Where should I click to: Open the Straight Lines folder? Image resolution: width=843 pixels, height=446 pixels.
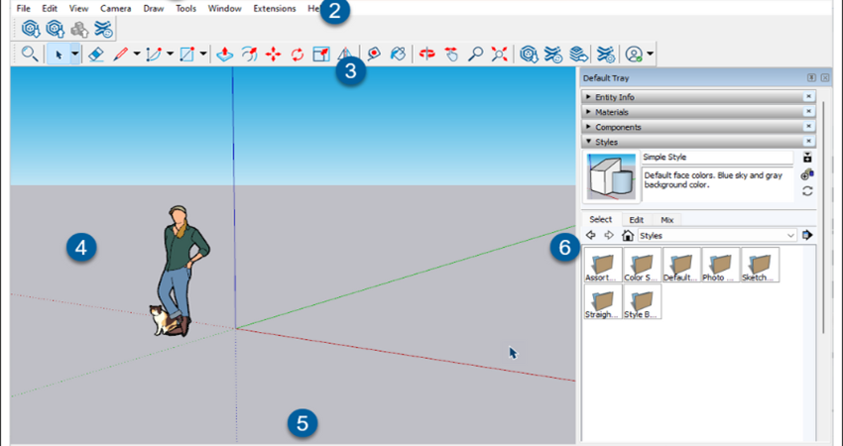click(603, 301)
